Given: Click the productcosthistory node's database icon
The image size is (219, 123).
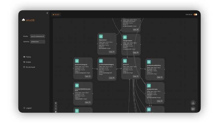Looking at the screenshot, I should click(149, 62).
